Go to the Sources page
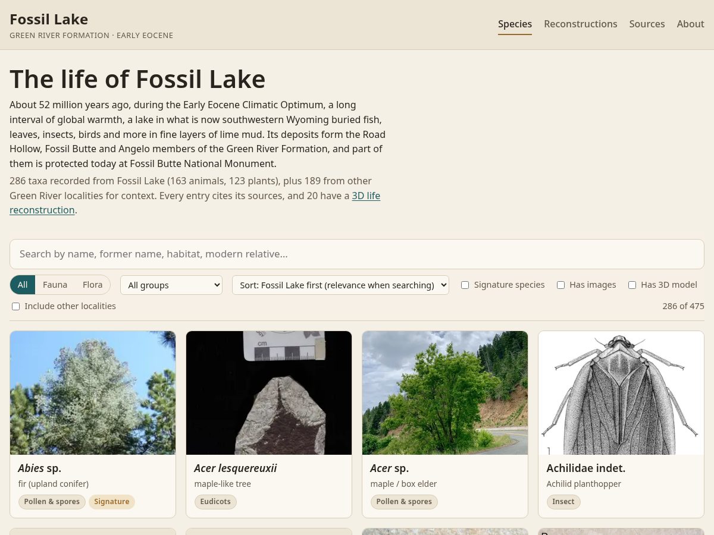The width and height of the screenshot is (714, 535). [647, 24]
